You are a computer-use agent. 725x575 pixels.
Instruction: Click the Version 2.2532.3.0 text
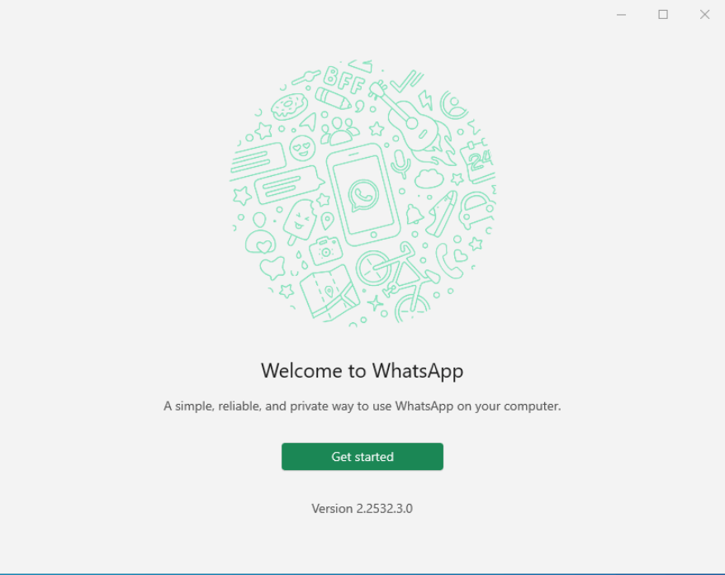tap(362, 508)
